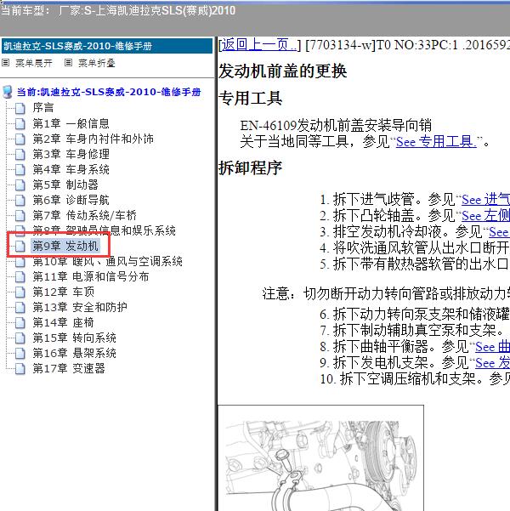The height and width of the screenshot is (511, 510).
Task: Open the See 左侧 link in step 2
Action: (x=486, y=216)
